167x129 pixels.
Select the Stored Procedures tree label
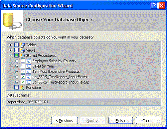tap(41, 56)
